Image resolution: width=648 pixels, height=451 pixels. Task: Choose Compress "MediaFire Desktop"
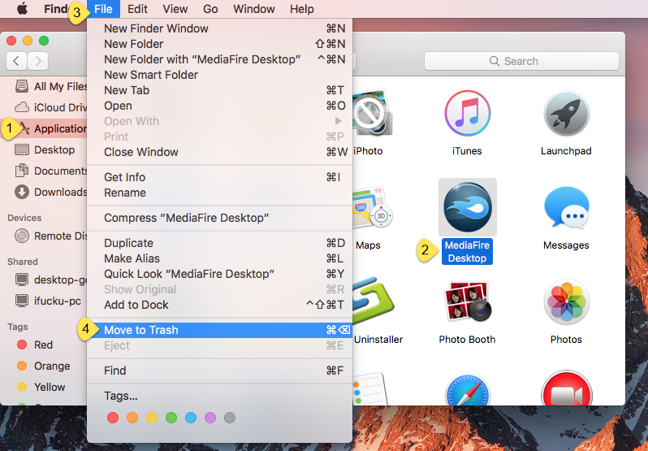pos(219,218)
